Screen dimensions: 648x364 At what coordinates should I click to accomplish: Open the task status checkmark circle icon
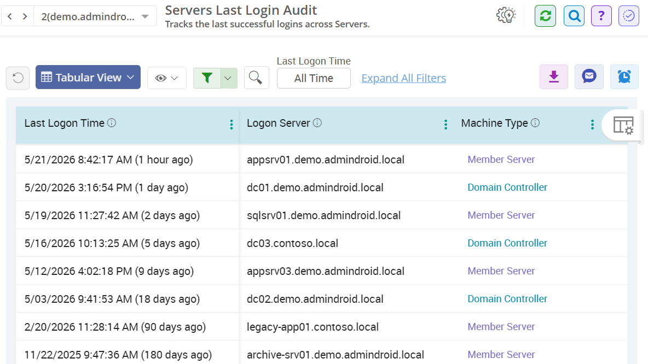(x=629, y=16)
